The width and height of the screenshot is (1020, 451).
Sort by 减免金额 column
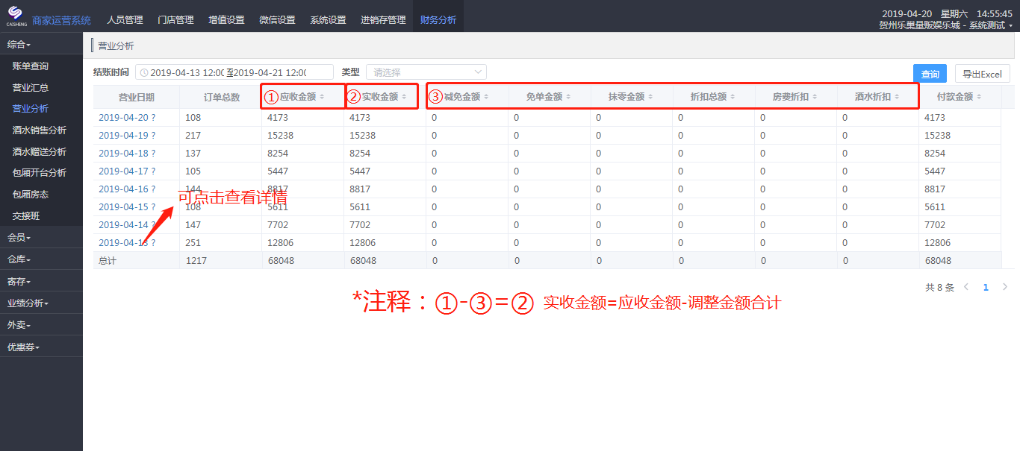[x=486, y=97]
